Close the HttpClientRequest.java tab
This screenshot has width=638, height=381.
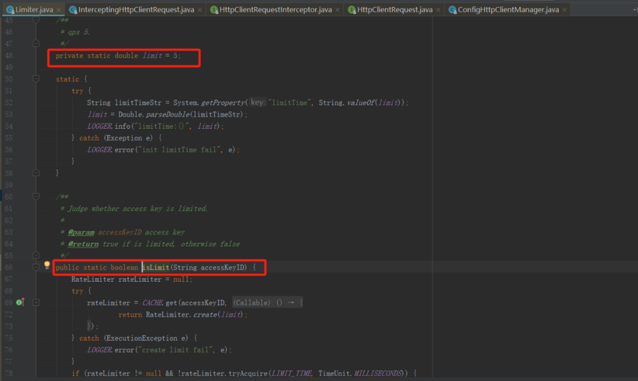coord(438,10)
